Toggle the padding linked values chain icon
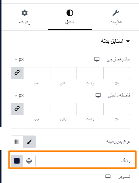Viewport: 139px width, 183px height. [x=17, y=109]
